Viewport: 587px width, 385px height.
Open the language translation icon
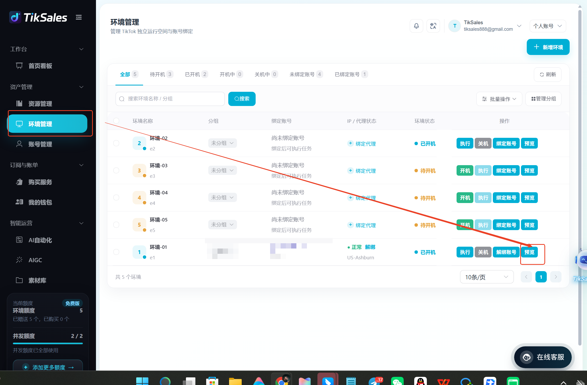(433, 26)
